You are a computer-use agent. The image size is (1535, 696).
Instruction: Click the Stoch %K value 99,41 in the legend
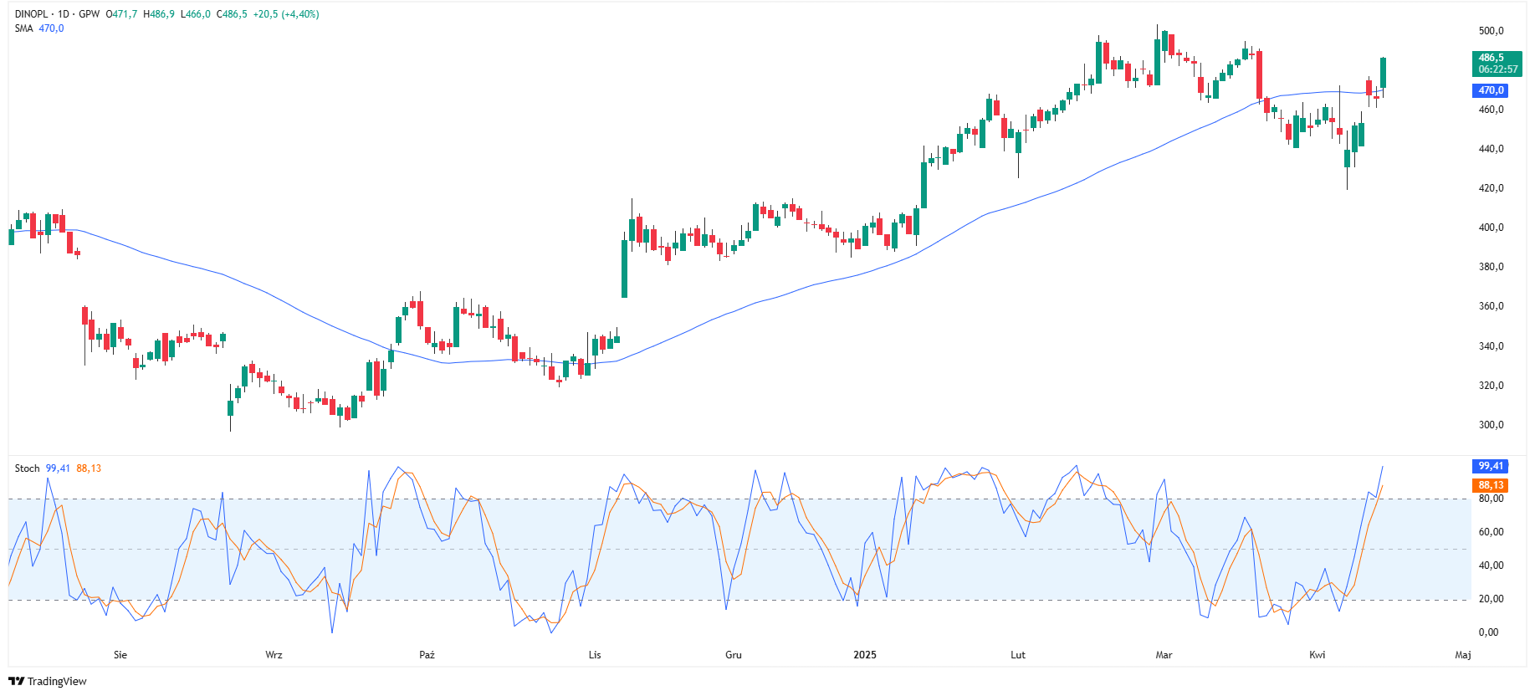tap(58, 468)
